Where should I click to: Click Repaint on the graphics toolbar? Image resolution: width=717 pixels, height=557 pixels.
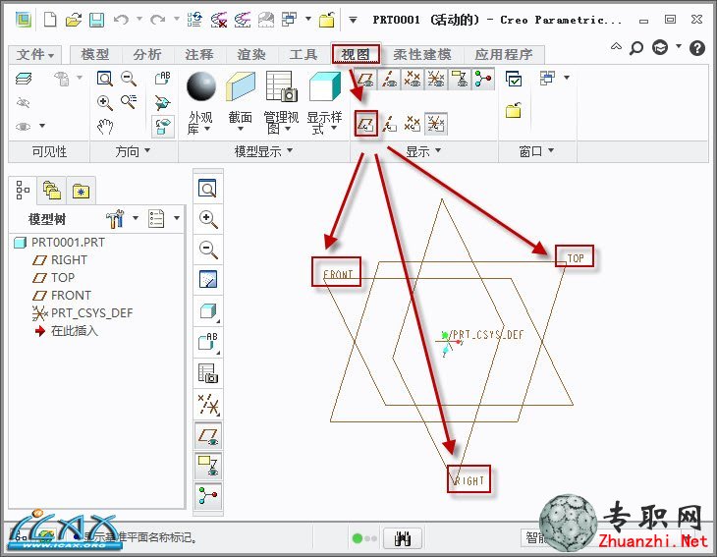coord(208,279)
